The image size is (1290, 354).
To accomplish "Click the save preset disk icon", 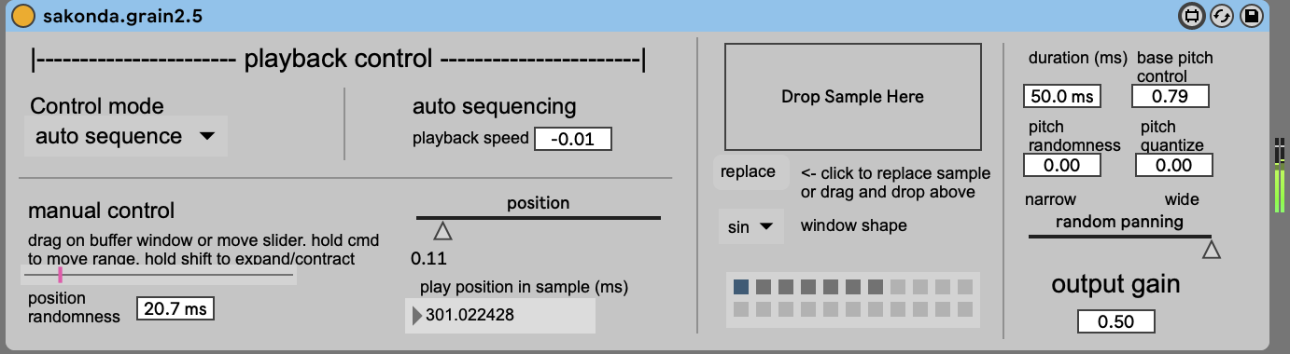I will [1252, 16].
